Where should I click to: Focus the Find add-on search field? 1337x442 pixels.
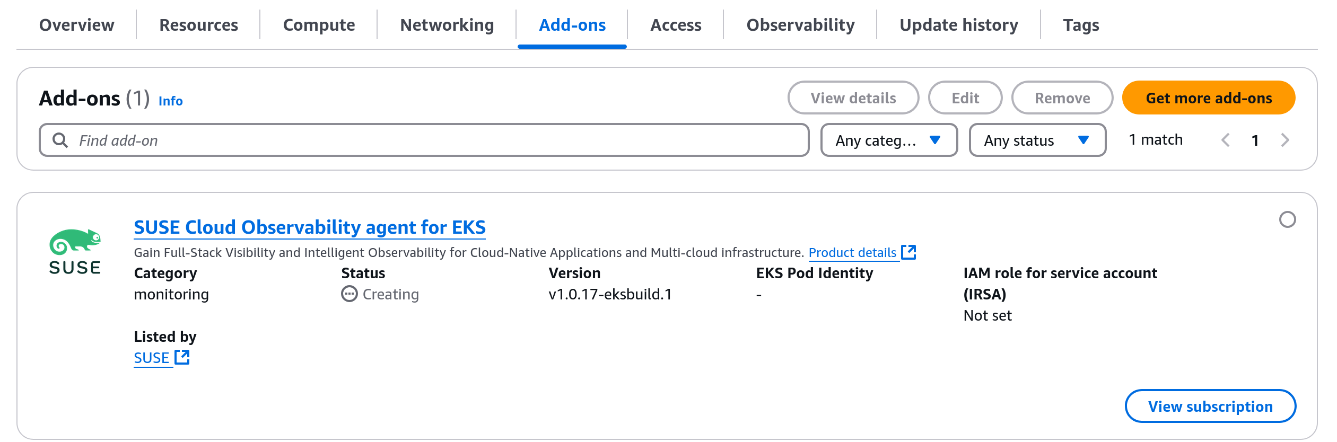(x=424, y=140)
